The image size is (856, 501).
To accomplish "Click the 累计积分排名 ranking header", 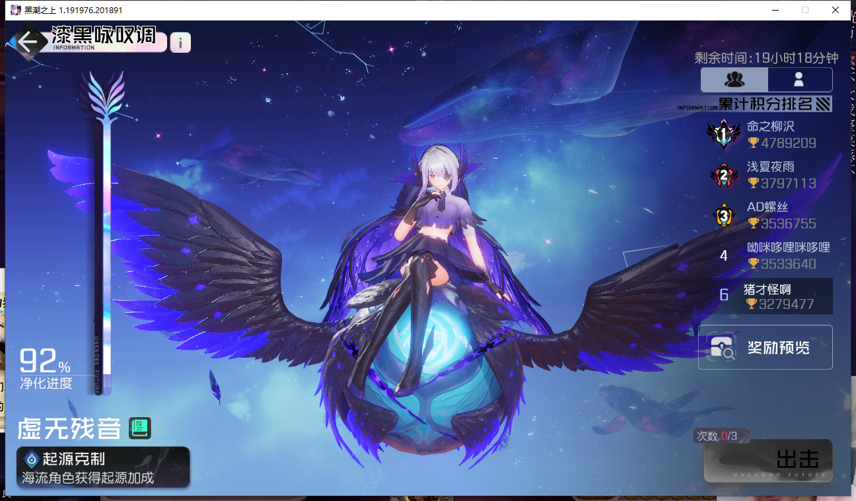I will coord(765,104).
